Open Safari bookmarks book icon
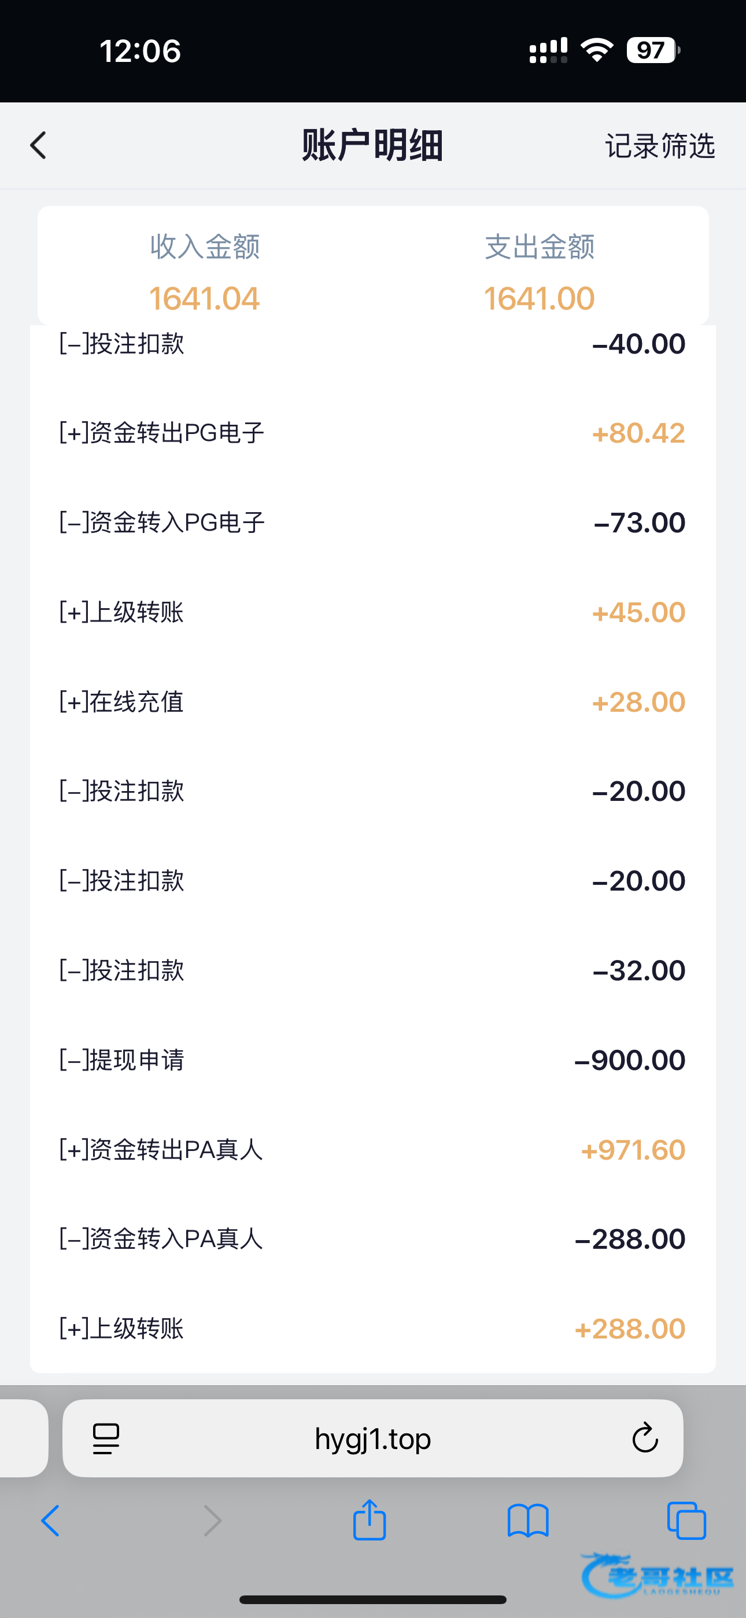Viewport: 746px width, 1618px height. tap(528, 1521)
